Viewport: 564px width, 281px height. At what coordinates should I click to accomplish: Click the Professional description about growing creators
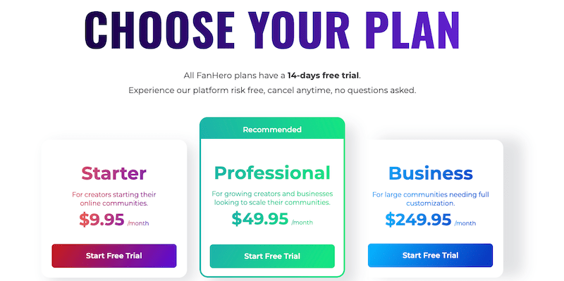click(272, 198)
